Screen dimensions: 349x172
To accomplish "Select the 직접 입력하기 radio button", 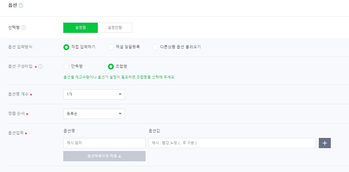I will pos(66,47).
